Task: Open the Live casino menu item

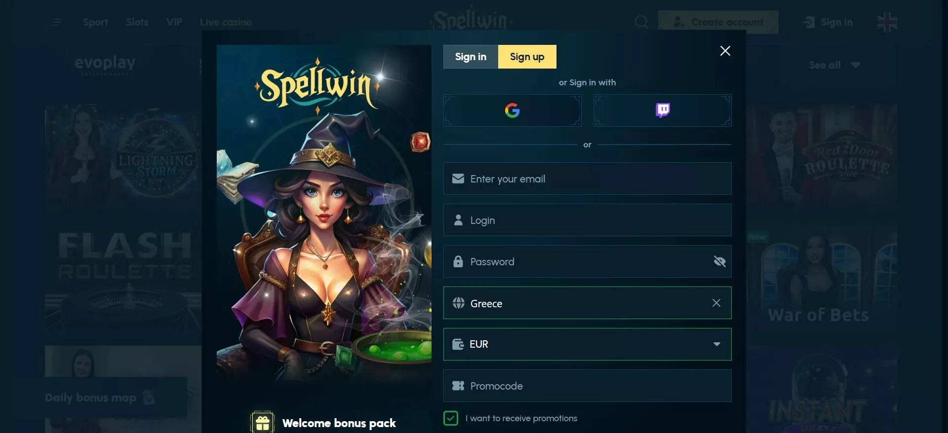Action: pyautogui.click(x=226, y=22)
